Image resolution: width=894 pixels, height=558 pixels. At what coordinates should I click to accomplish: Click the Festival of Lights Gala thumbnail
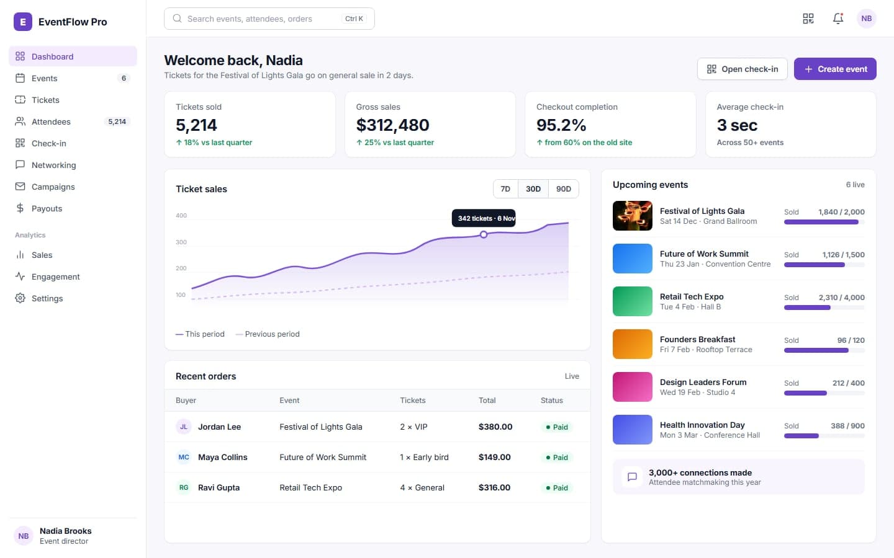[x=633, y=216]
